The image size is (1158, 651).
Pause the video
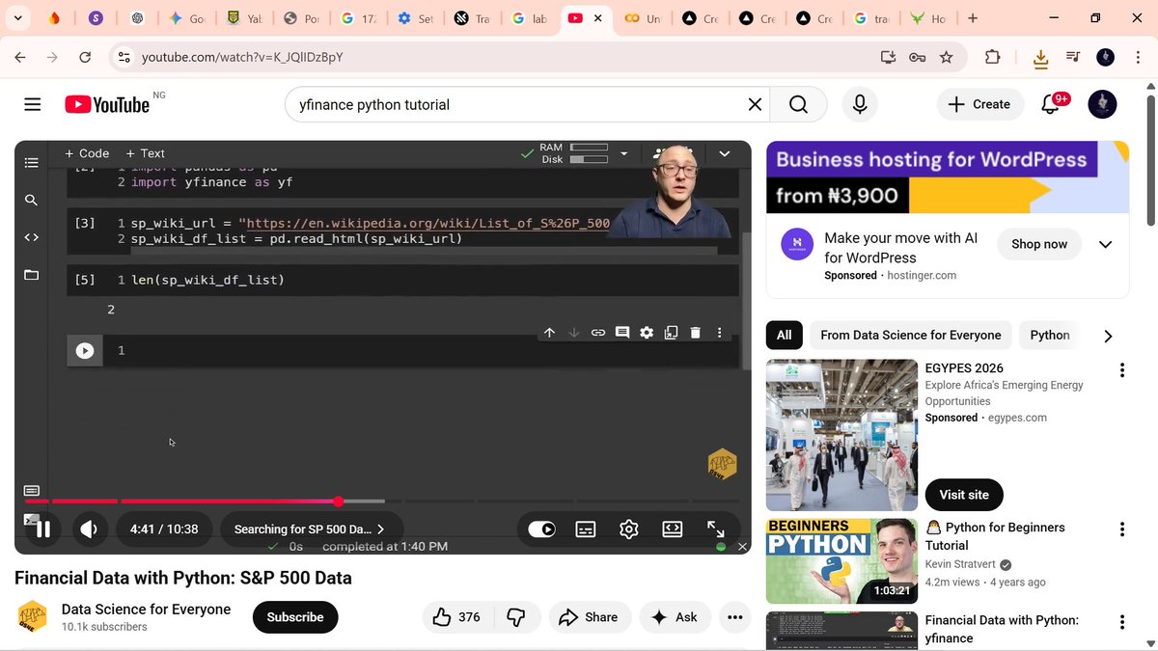tap(42, 529)
